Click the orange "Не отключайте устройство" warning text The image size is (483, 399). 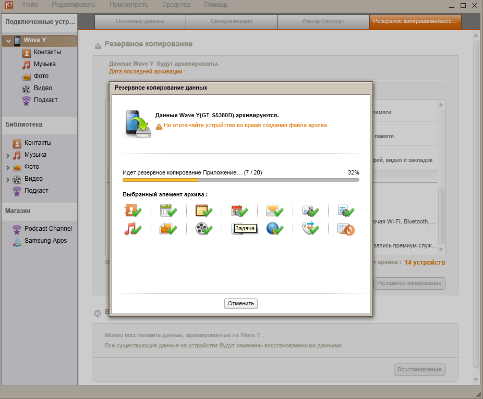[246, 125]
